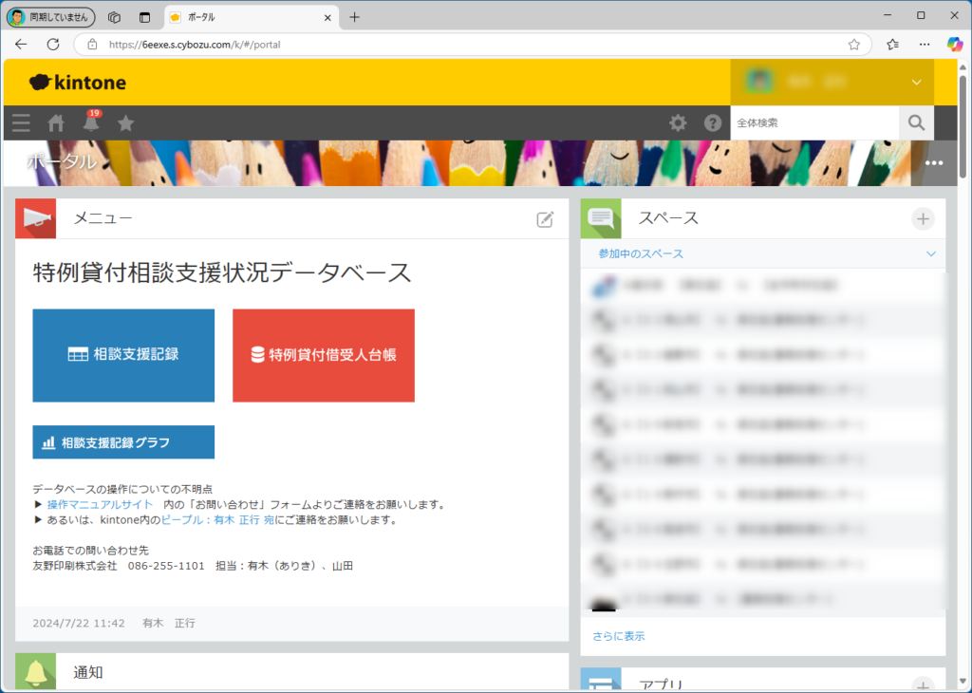Image resolution: width=972 pixels, height=693 pixels.
Task: Open notifications bell with 19 badge
Action: [x=91, y=122]
